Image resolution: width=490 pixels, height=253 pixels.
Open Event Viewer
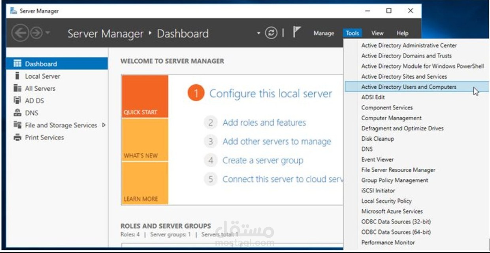(377, 159)
